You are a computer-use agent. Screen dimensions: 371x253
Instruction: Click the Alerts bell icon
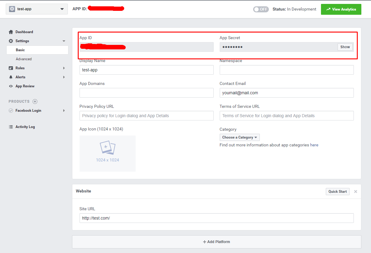click(11, 77)
